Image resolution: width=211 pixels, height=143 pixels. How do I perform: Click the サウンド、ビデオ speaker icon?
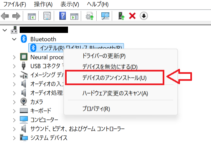pos(24,128)
